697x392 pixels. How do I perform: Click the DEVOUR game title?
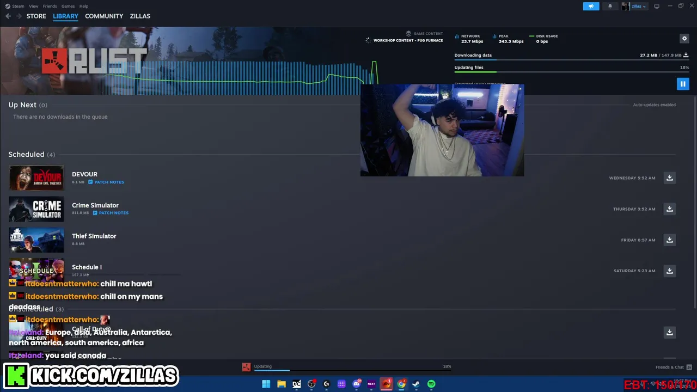[84, 174]
